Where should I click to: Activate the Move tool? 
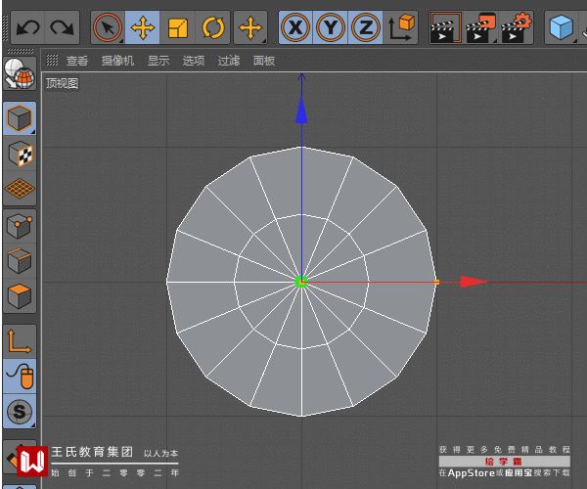[x=142, y=27]
